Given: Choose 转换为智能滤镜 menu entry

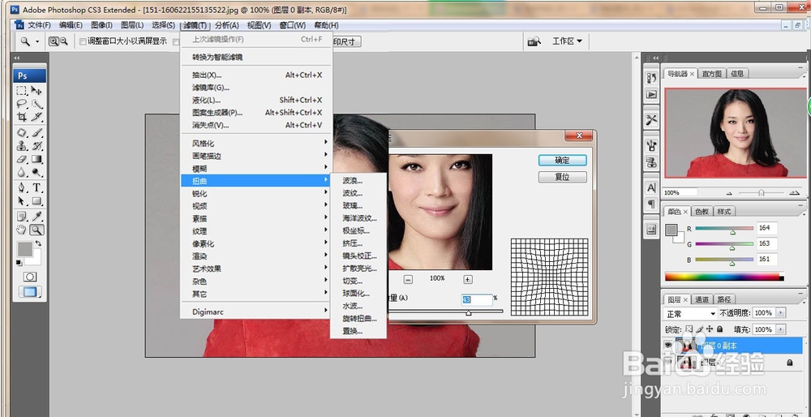Looking at the screenshot, I should coord(256,58).
